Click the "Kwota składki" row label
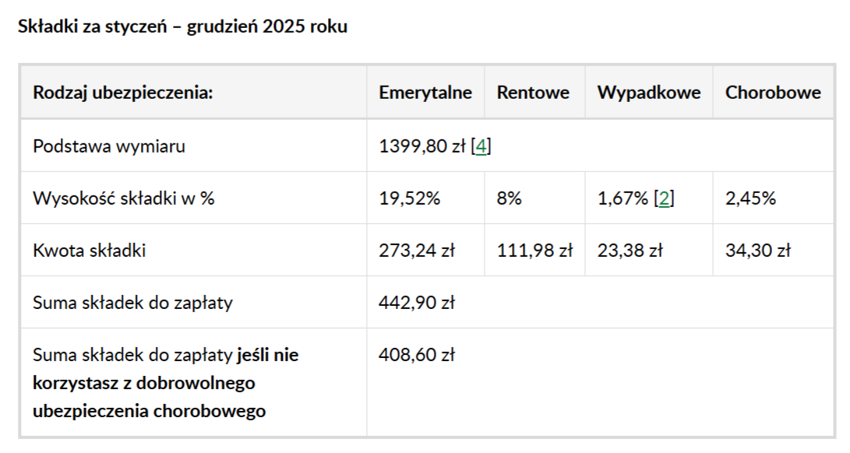 pyautogui.click(x=90, y=250)
